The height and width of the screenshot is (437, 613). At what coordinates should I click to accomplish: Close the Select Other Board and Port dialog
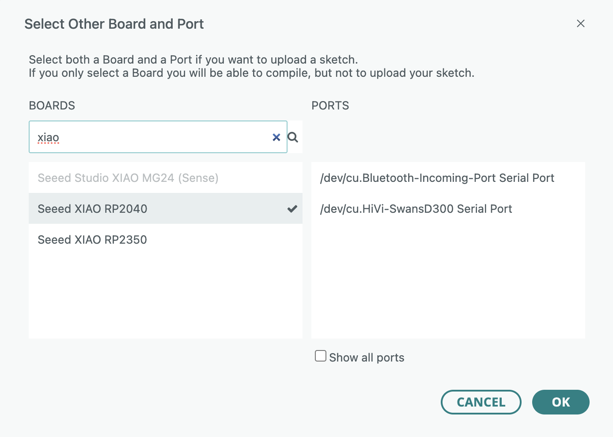point(581,23)
